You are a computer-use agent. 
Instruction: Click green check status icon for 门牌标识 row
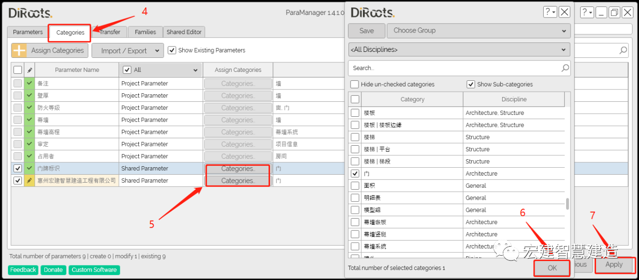pos(29,168)
